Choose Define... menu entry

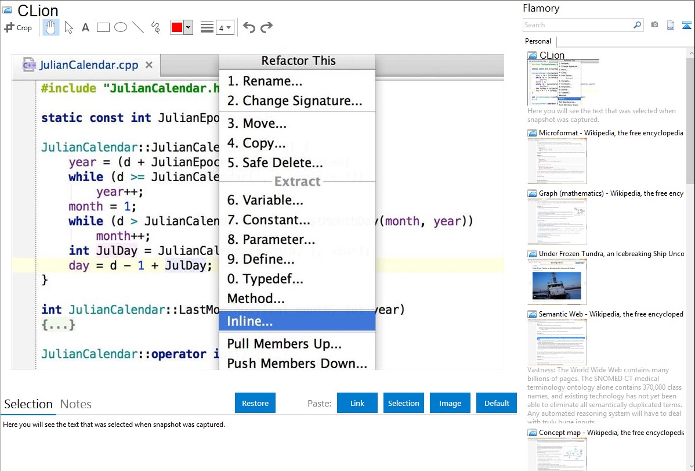[x=297, y=259]
